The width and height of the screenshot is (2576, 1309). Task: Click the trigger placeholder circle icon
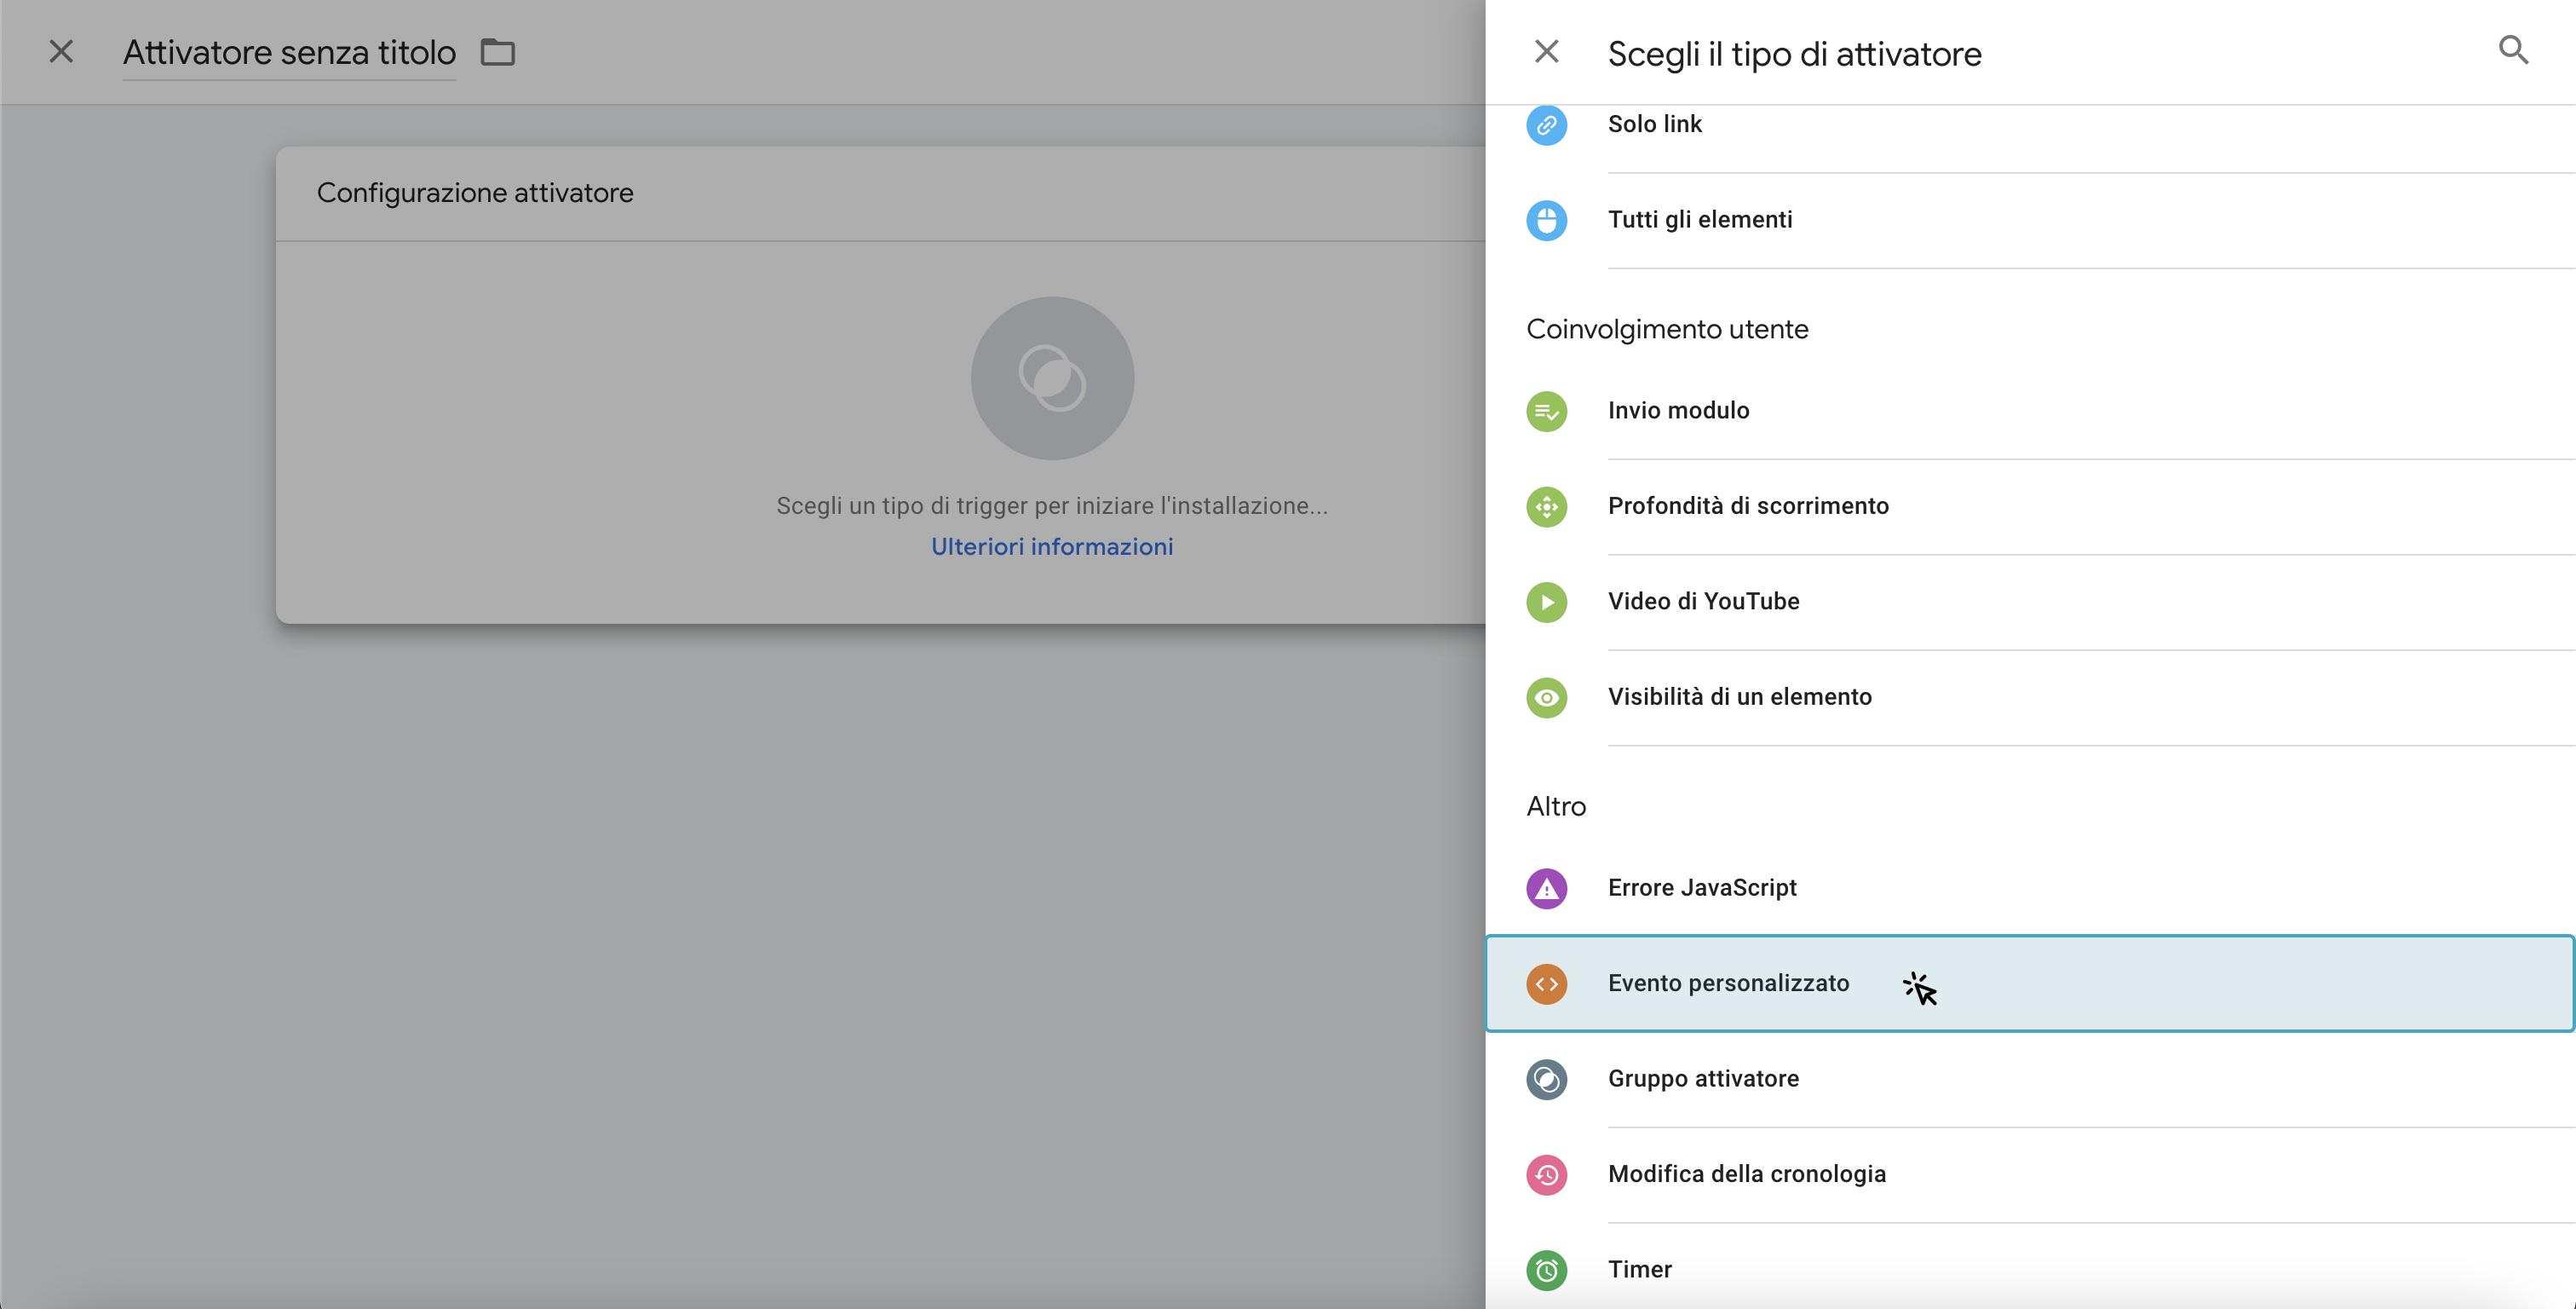[x=1052, y=378]
